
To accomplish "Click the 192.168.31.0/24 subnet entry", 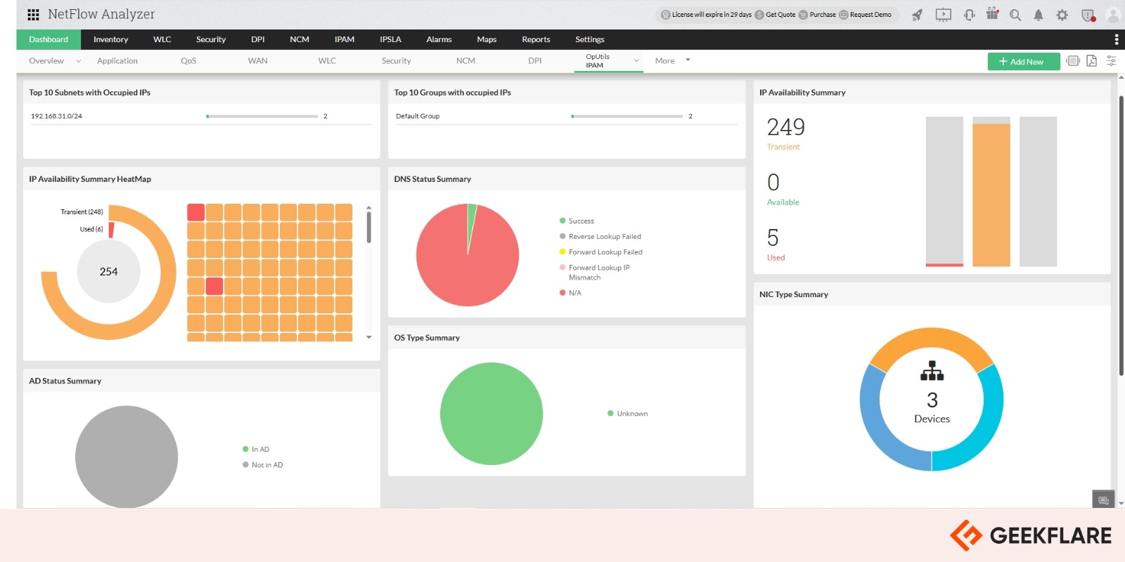I will [x=56, y=116].
